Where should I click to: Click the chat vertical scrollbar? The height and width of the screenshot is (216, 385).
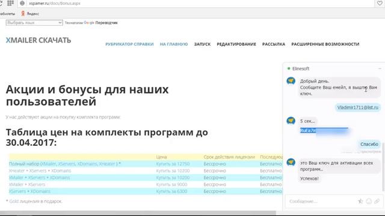pos(383,167)
